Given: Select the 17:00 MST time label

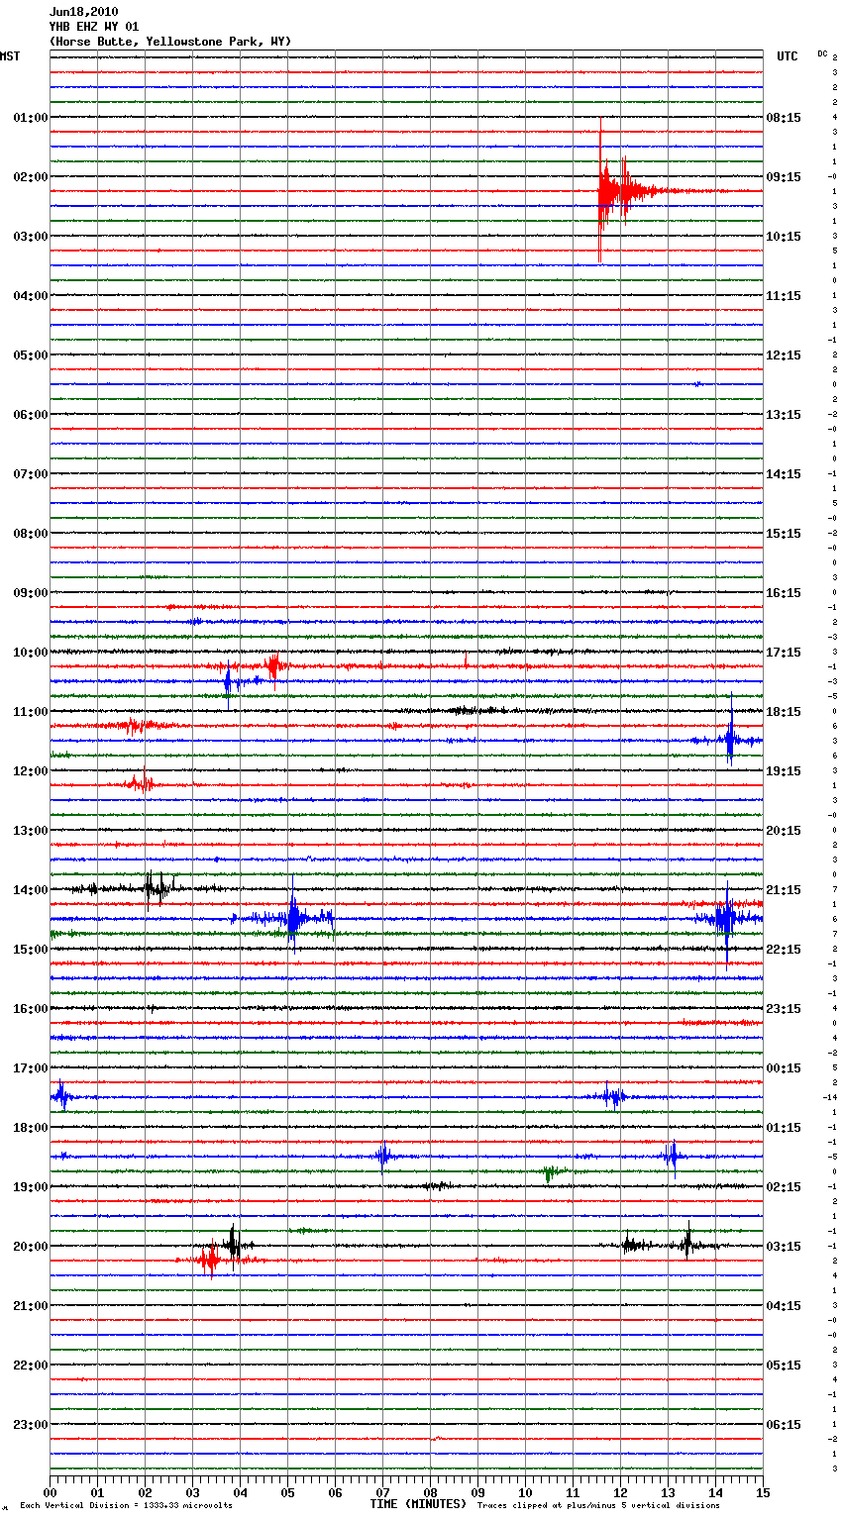Looking at the screenshot, I should point(31,1068).
